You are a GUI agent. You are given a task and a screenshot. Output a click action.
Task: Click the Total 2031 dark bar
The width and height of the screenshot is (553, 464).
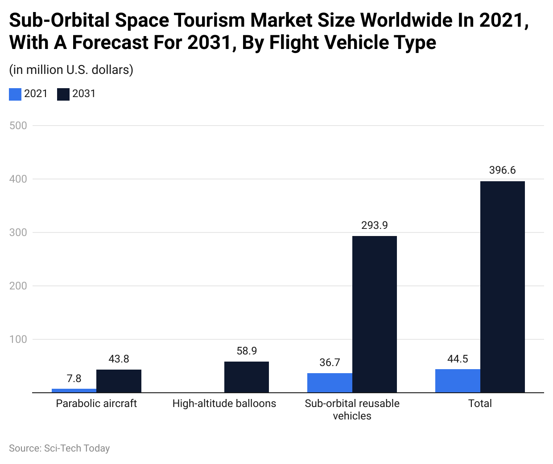502,287
